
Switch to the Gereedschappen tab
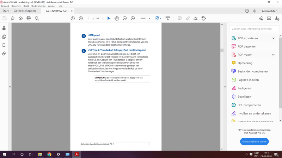click(x=25, y=11)
